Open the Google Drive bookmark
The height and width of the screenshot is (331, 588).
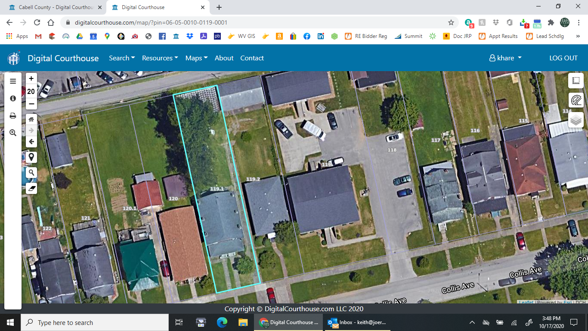tap(80, 36)
